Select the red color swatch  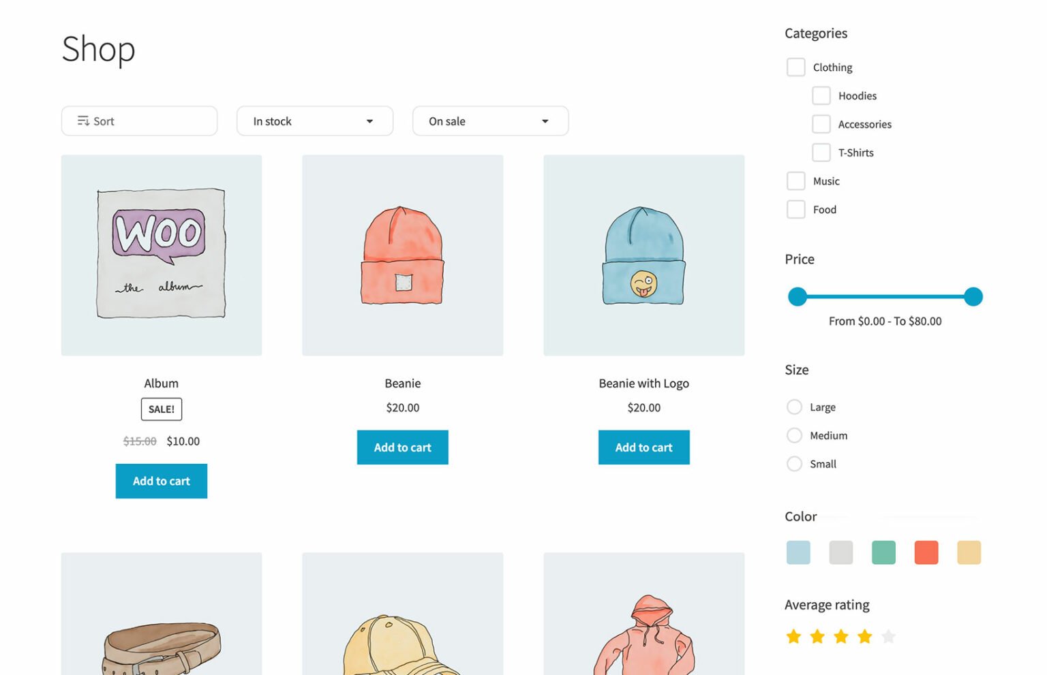click(926, 552)
